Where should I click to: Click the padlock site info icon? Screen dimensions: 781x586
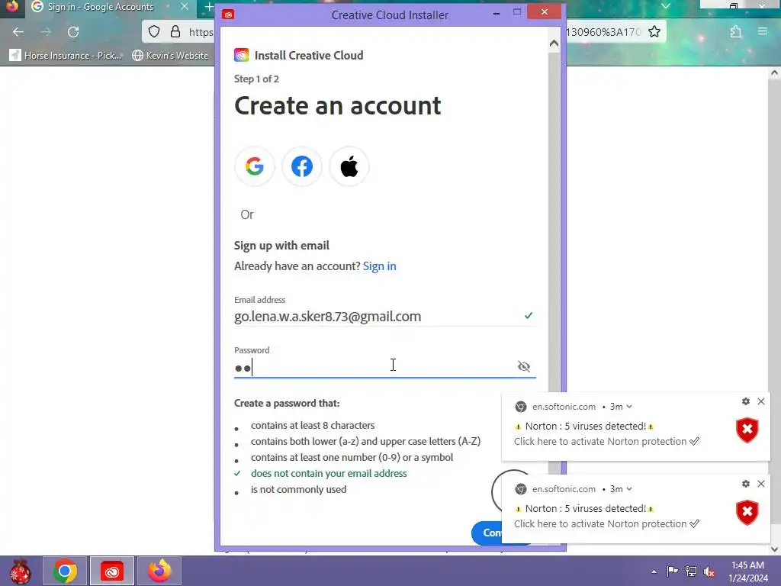tap(175, 32)
